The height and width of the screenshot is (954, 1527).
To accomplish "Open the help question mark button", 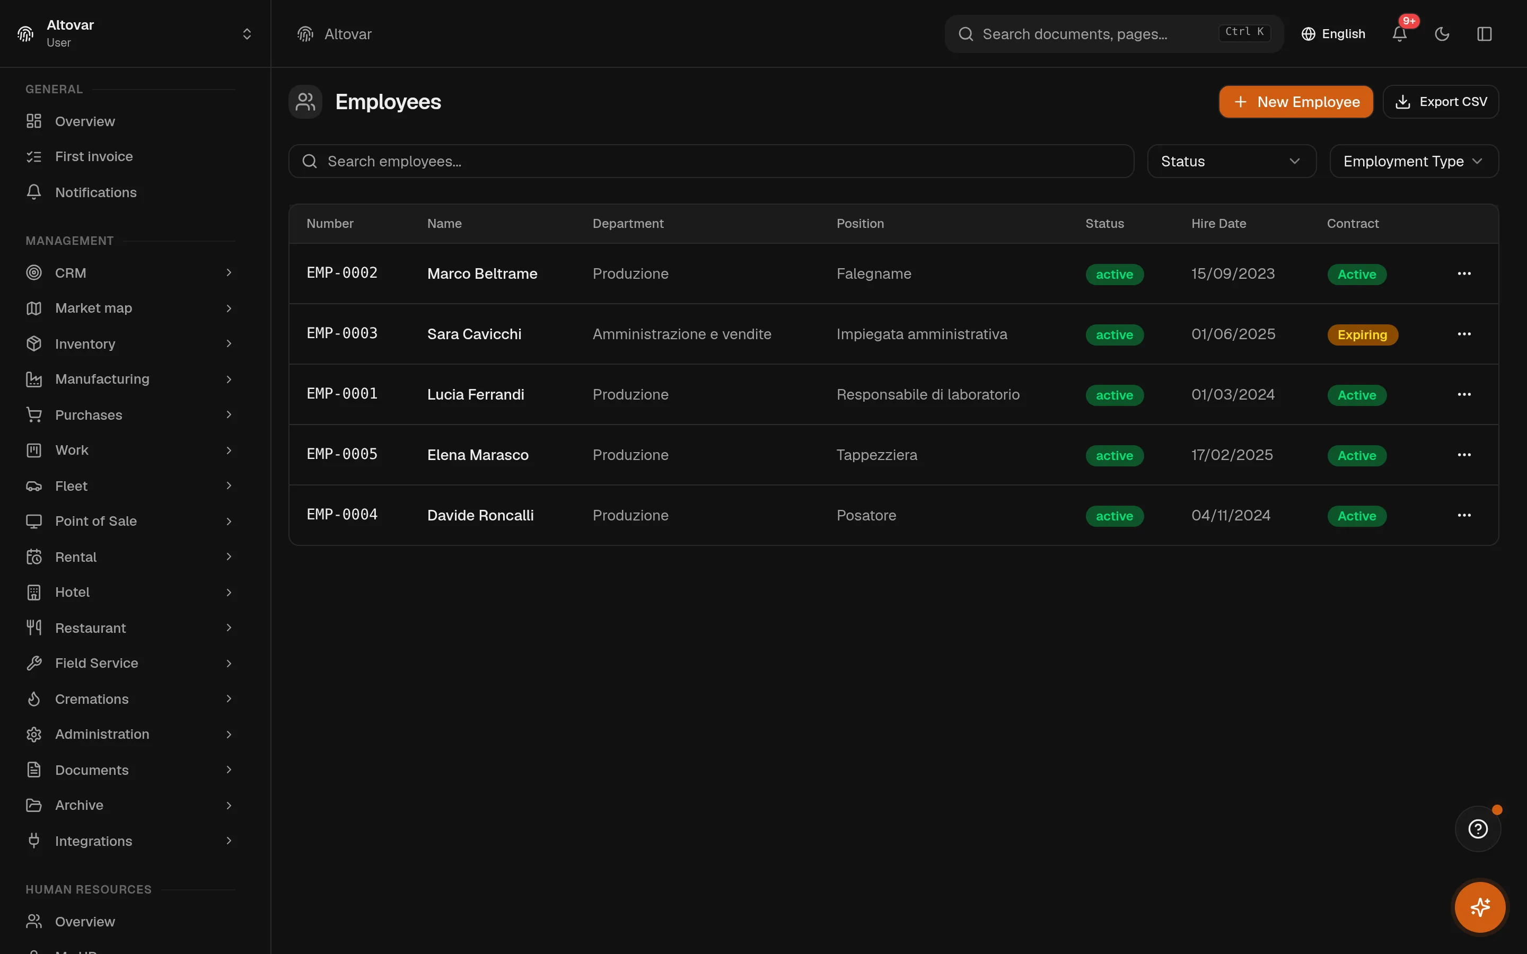I will tap(1478, 828).
